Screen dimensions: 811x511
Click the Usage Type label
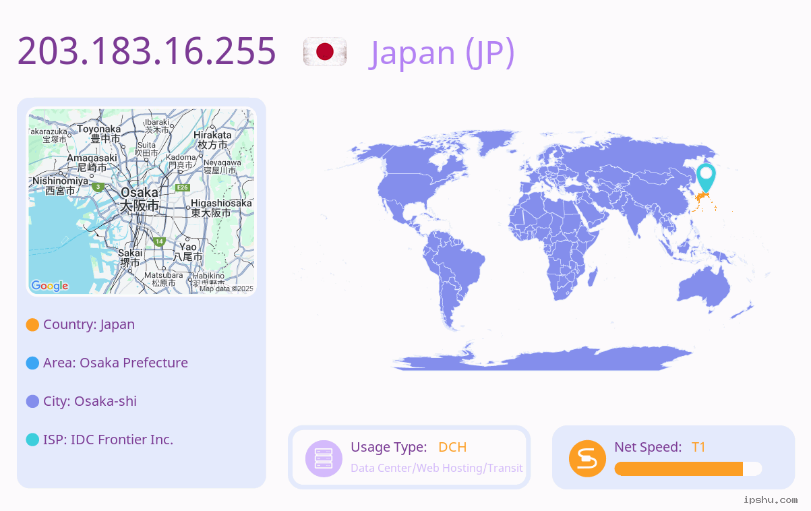tap(388, 447)
